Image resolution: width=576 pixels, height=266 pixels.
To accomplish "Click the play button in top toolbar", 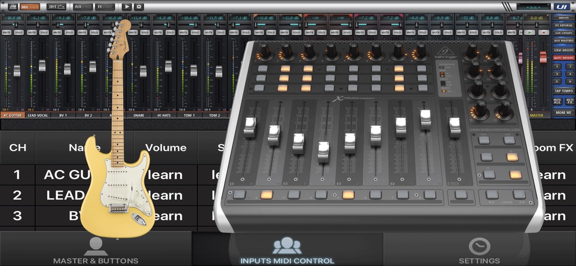I will tap(126, 7).
